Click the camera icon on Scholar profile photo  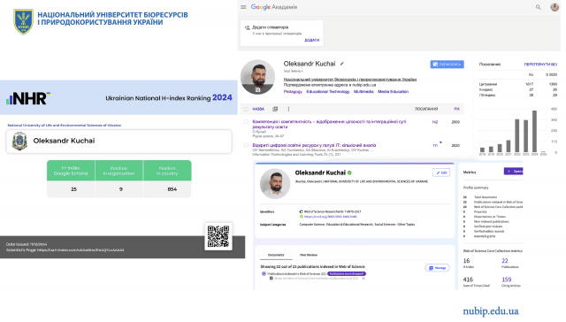pyautogui.click(x=257, y=90)
